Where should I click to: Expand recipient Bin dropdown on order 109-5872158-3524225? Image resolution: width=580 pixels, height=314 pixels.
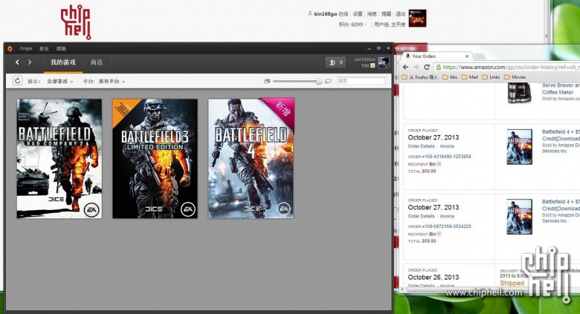(439, 234)
